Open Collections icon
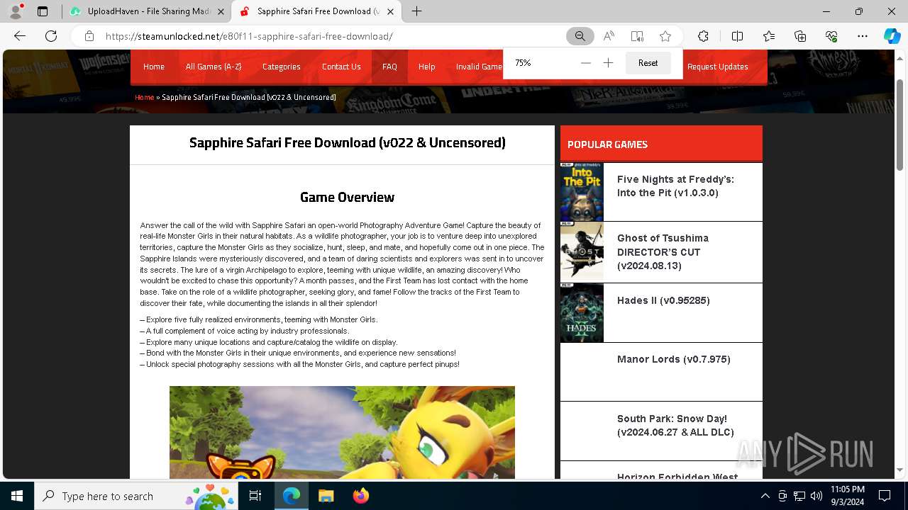The width and height of the screenshot is (908, 510). pos(800,36)
